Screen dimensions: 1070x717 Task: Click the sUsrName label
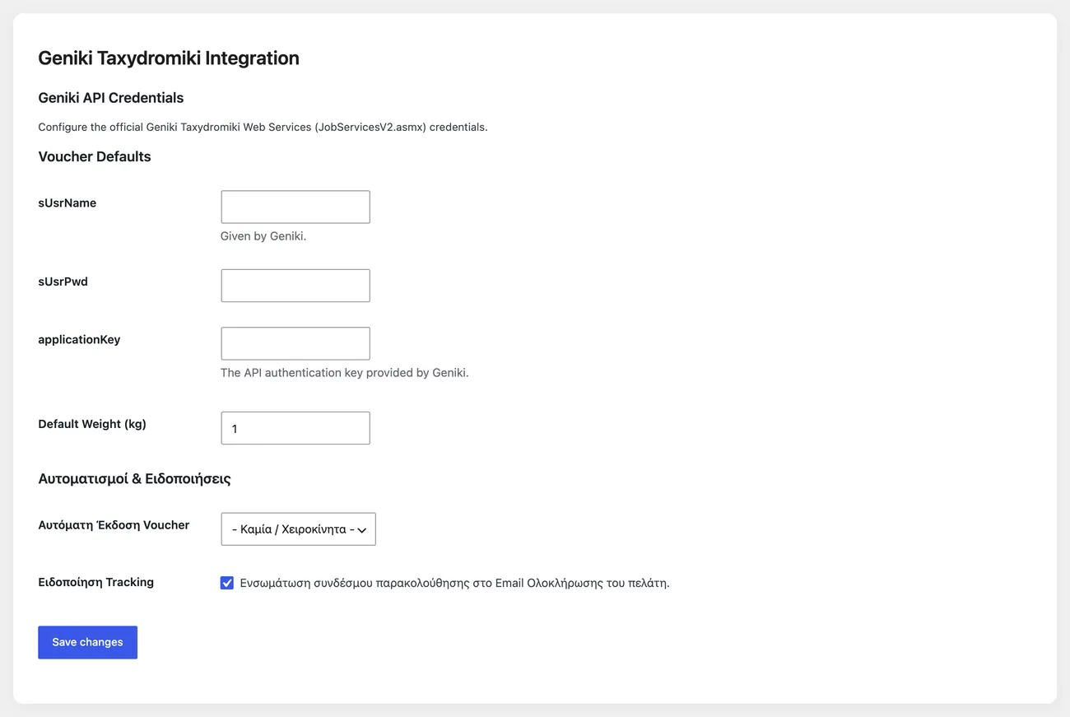pos(67,203)
